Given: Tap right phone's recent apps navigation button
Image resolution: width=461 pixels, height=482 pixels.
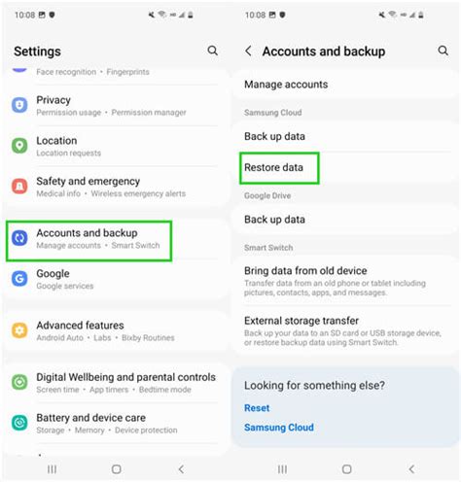Looking at the screenshot, I should [x=282, y=469].
